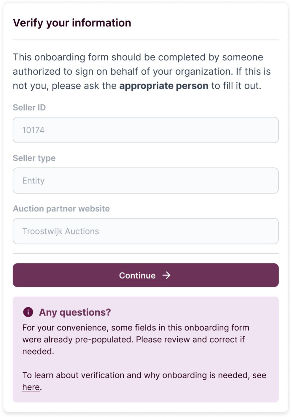Click the bold 'appropriate person' text
Image resolution: width=291 pixels, height=417 pixels.
(x=164, y=86)
